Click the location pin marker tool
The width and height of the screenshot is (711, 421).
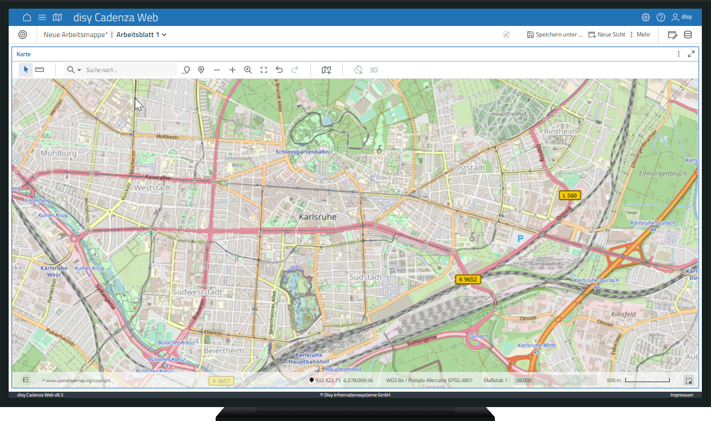tap(201, 70)
